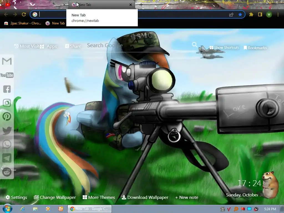Click the Google icon in address bar
Screen dimensions: 284x213
35,14
